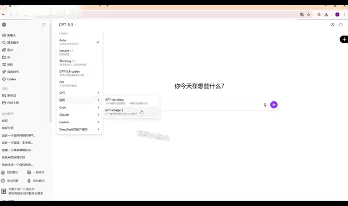Open chat 创建一个具有玻璃拟态...
This screenshot has height=206, width=348.
tap(17, 150)
